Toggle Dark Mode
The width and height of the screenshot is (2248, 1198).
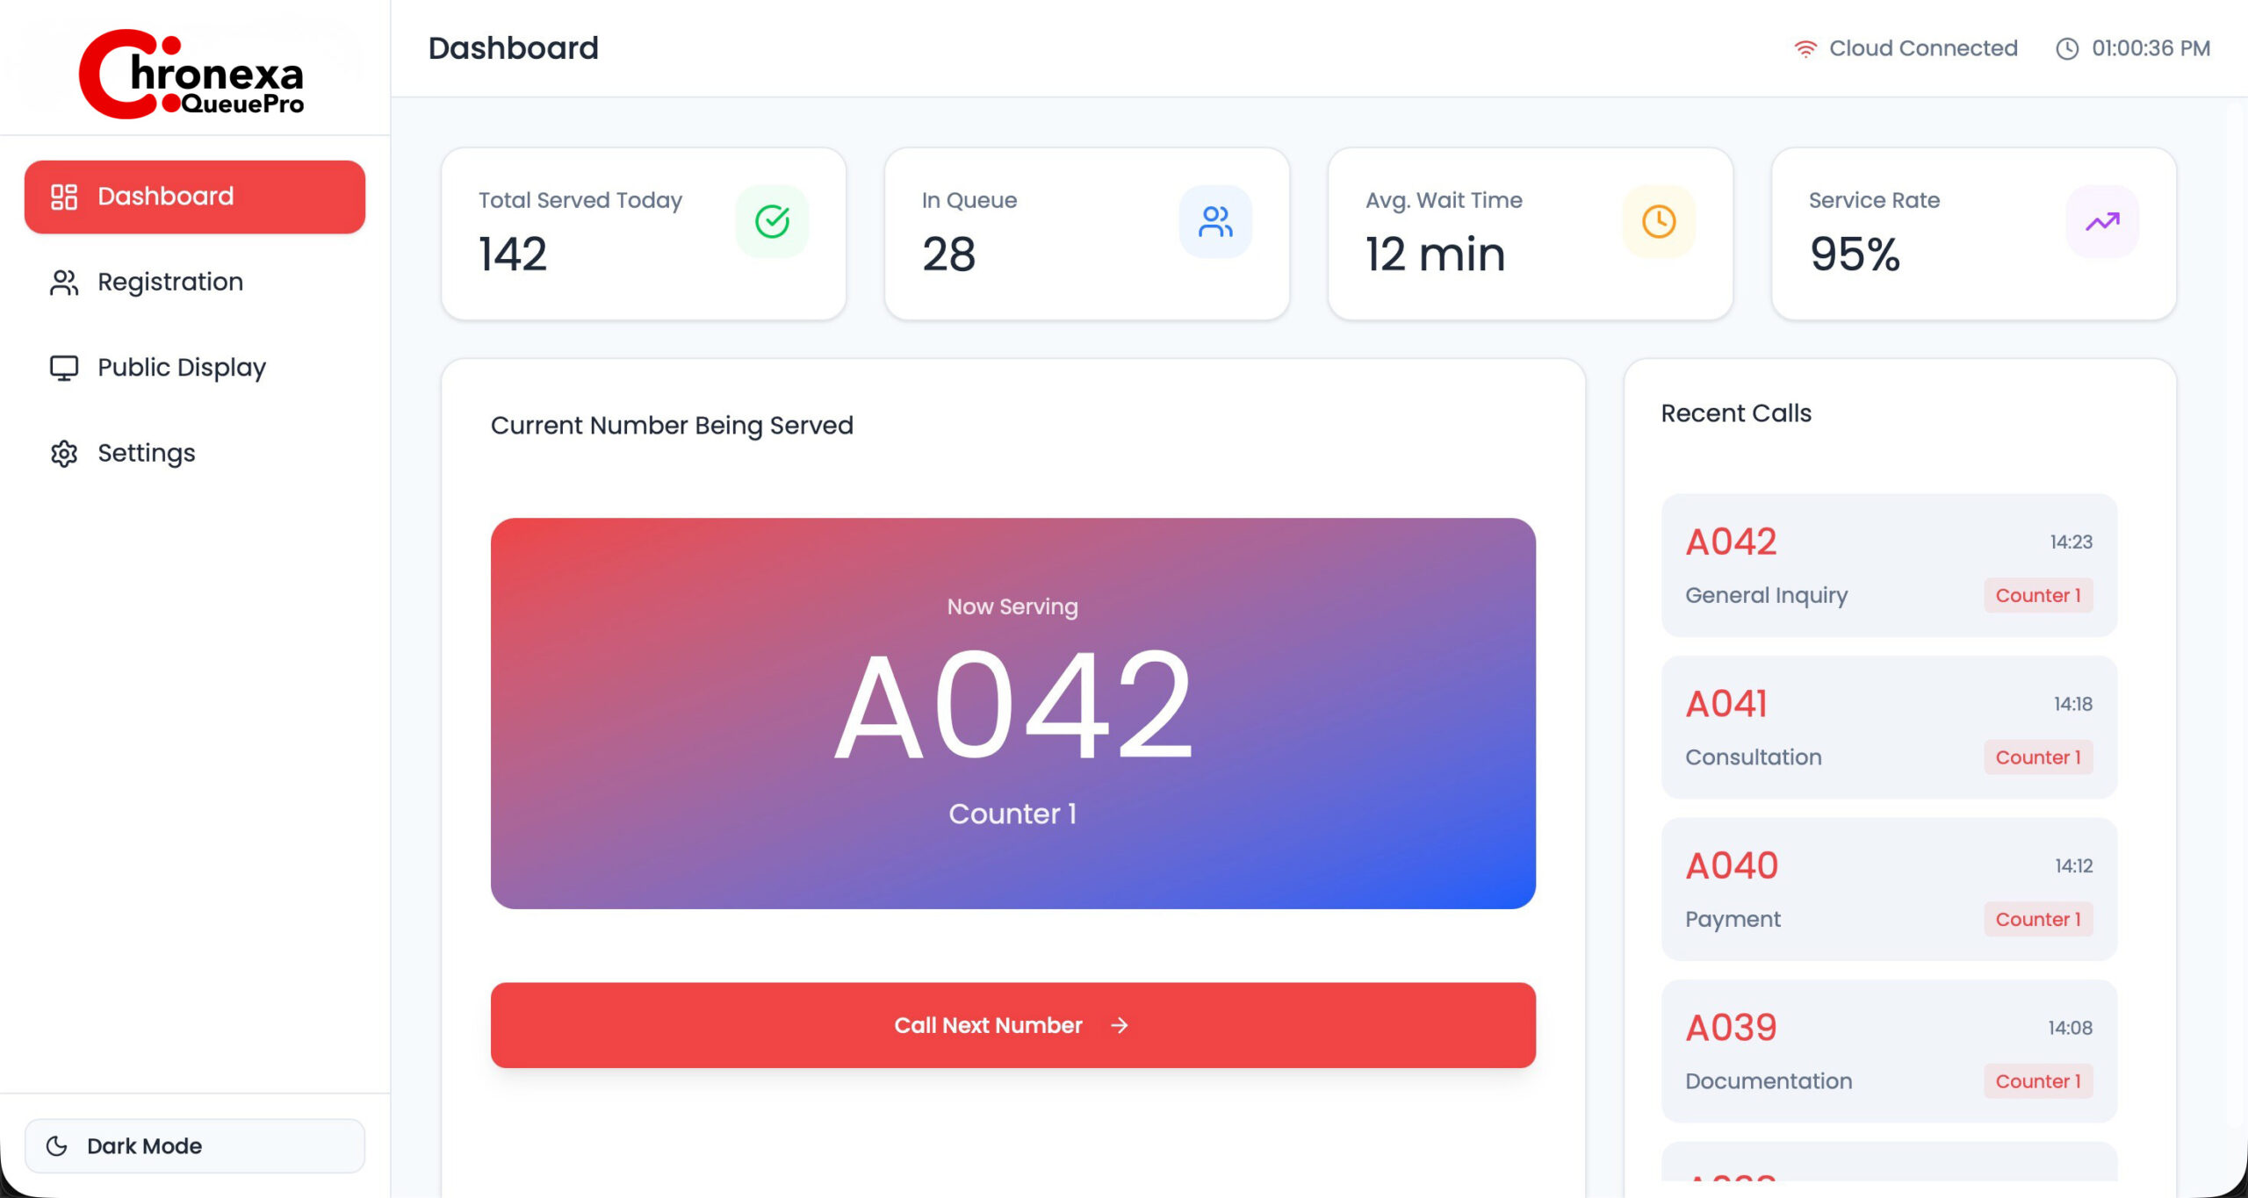pyautogui.click(x=194, y=1145)
